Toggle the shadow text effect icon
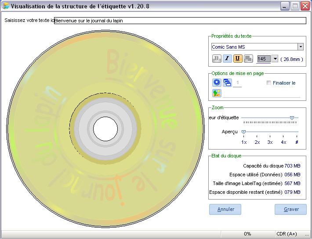Viewport: 312px width, 239px height. pos(248,59)
